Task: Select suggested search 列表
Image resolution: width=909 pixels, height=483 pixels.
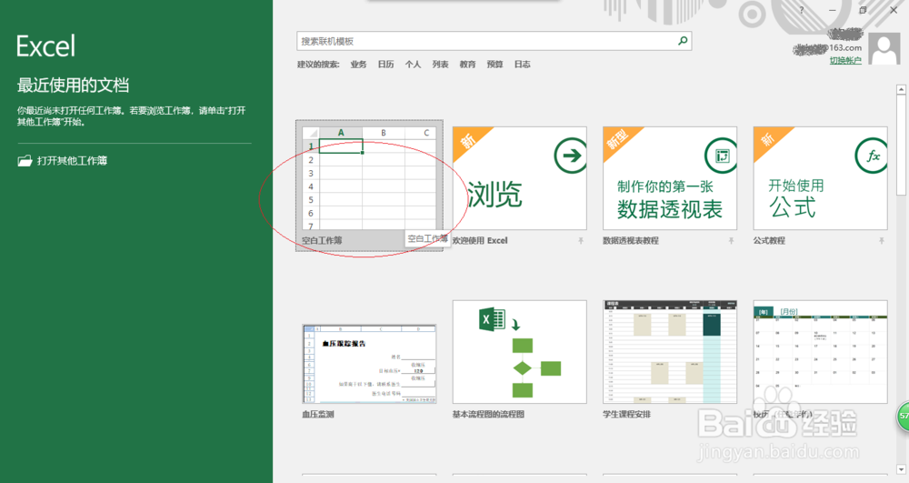Action: click(x=440, y=65)
